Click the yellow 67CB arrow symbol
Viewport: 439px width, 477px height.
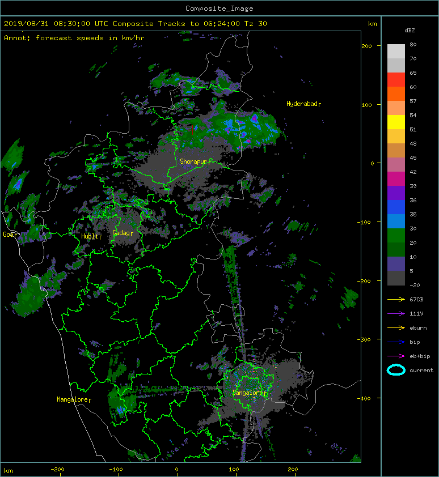tap(396, 300)
